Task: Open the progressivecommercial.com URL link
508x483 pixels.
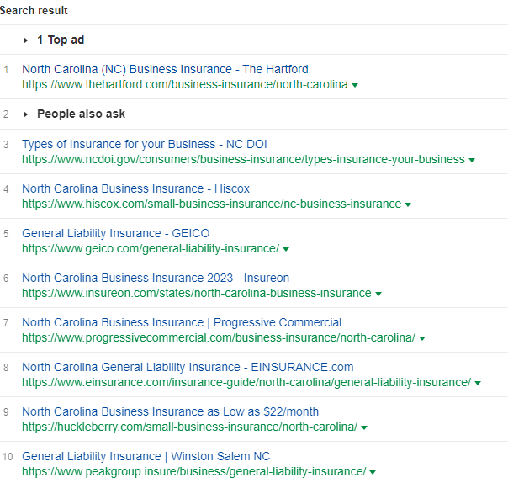Action: point(219,337)
